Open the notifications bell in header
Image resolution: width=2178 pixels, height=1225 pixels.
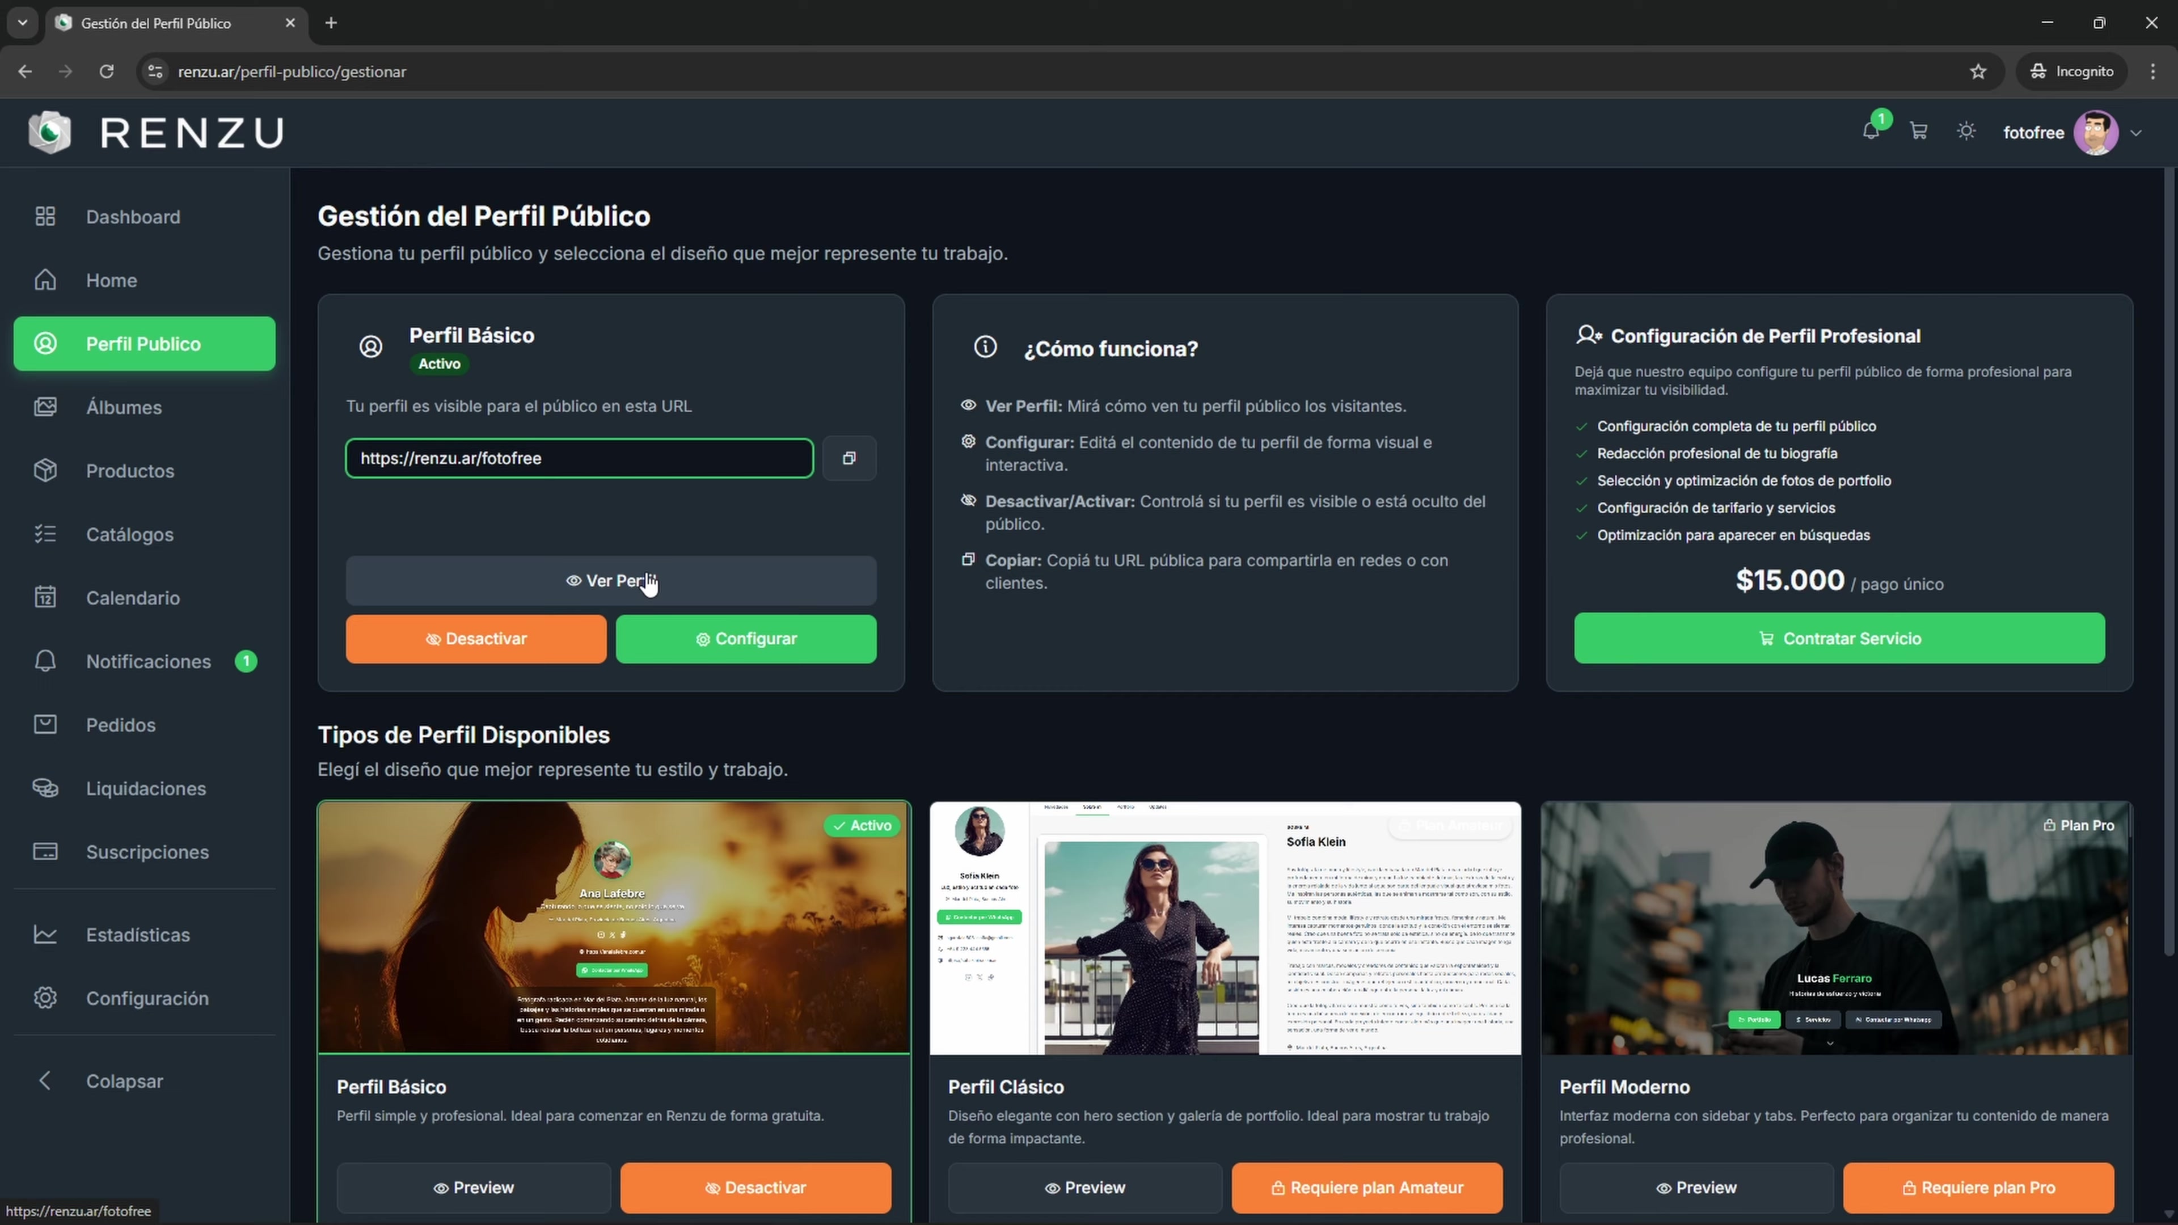[1870, 131]
